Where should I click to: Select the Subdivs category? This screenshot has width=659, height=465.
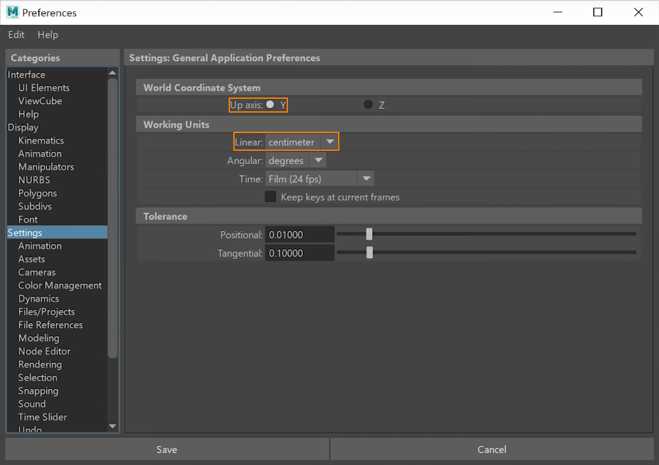(57, 206)
